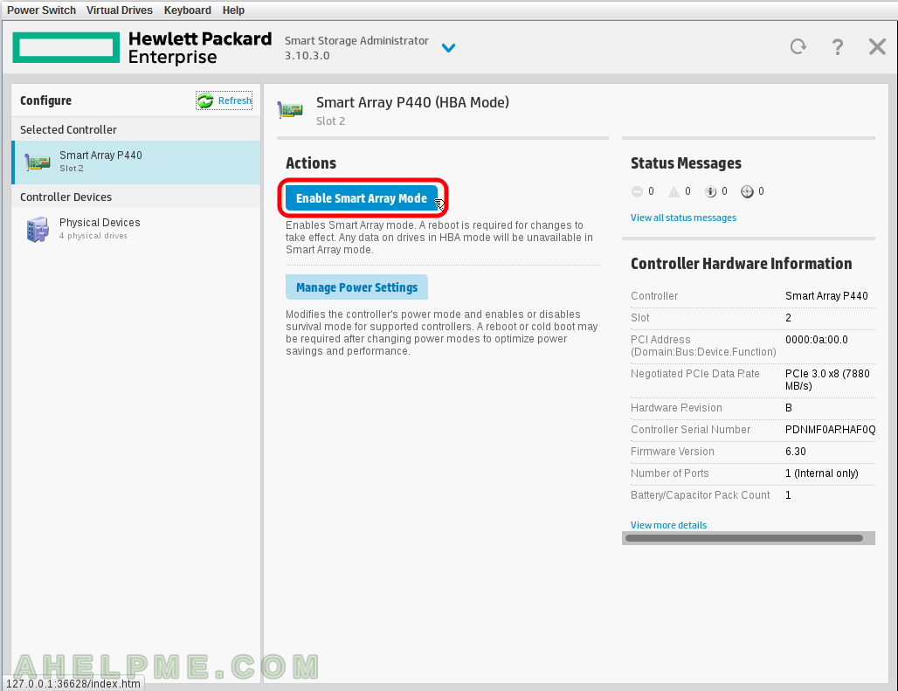Image resolution: width=898 pixels, height=691 pixels.
Task: Open the Virtual Drives menu
Action: coord(119,10)
